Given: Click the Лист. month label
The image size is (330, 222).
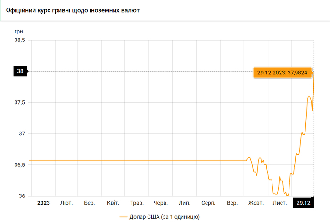Looking at the screenshot, I should tap(280, 203).
